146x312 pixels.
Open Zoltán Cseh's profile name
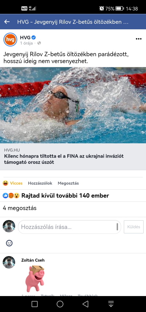(x=33, y=260)
